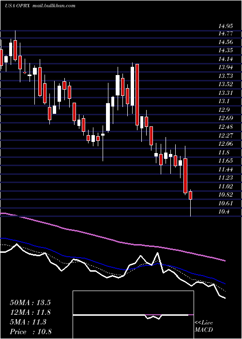Click the last red candlestick near 10.82
Image resolution: width=242 pixels, height=339 pixels.
click(190, 195)
